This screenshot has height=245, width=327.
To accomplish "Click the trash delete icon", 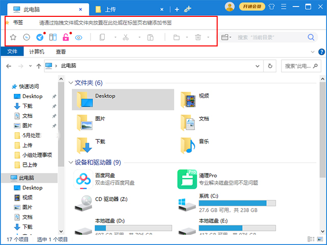I will point(198,37).
